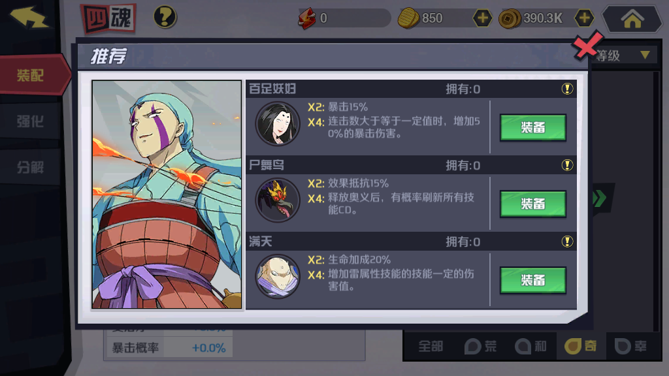Click the green double-chevron expander arrow

point(600,198)
